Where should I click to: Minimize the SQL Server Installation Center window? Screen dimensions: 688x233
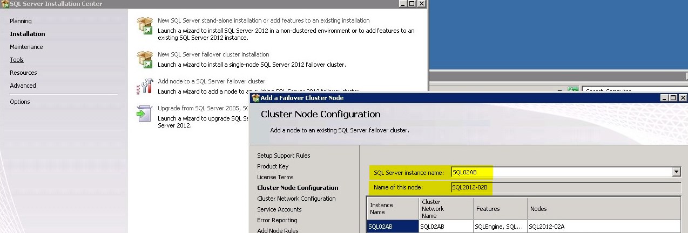[403, 3]
